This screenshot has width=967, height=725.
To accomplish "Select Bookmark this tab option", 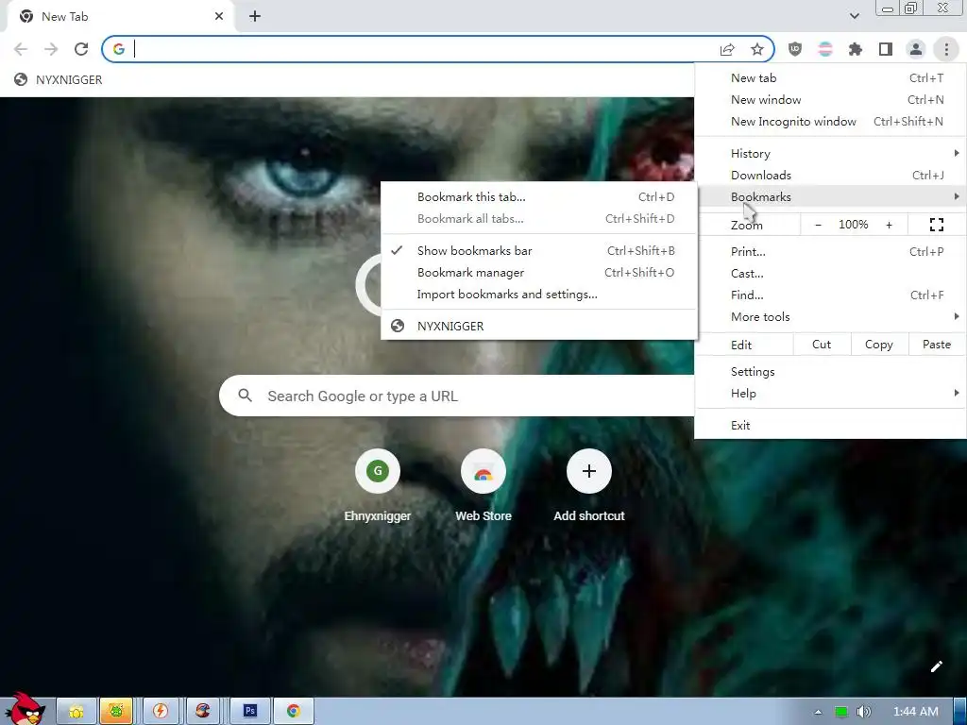I will (539, 197).
